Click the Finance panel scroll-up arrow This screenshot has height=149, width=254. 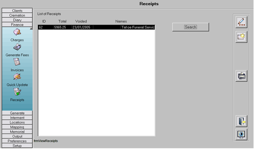coord(31,28)
